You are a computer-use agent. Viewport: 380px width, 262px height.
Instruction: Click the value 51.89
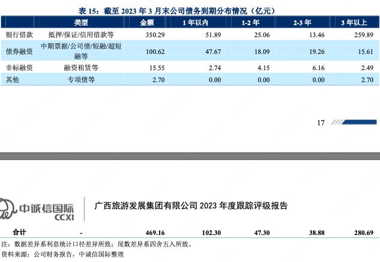click(x=213, y=35)
